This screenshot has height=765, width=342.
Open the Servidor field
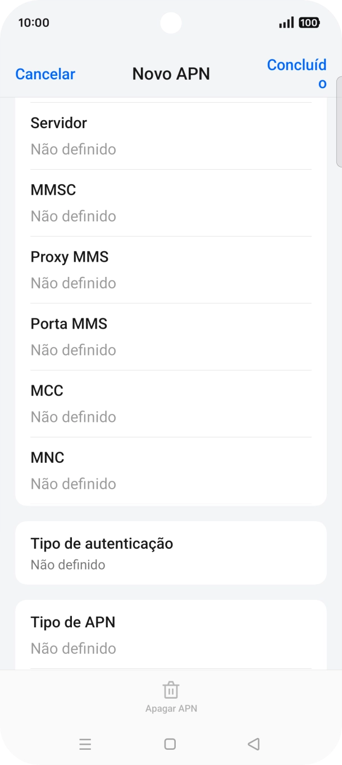coord(171,136)
